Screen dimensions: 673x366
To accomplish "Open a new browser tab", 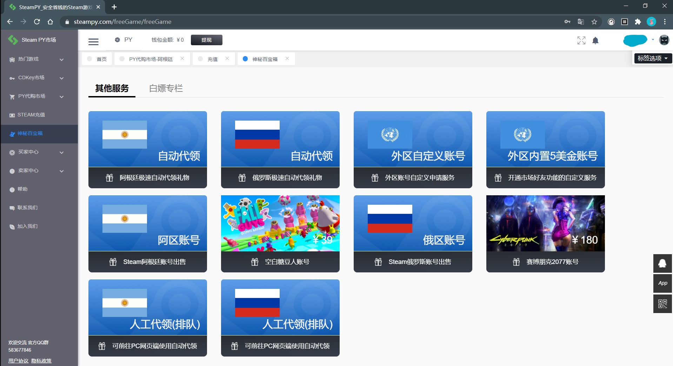I will 114,7.
